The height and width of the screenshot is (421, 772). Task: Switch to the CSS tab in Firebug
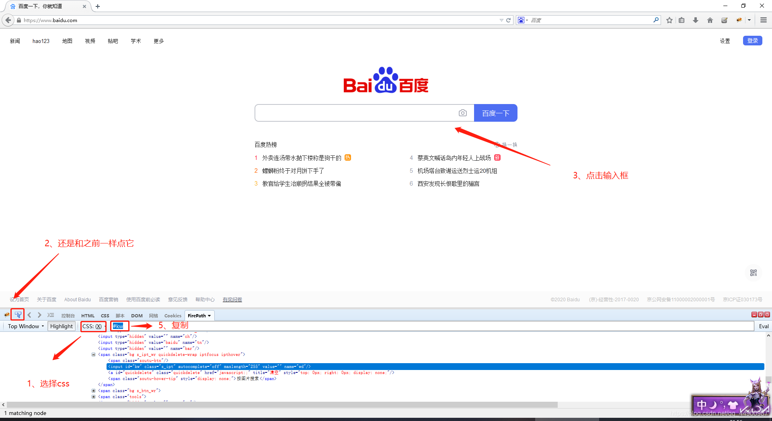(105, 316)
